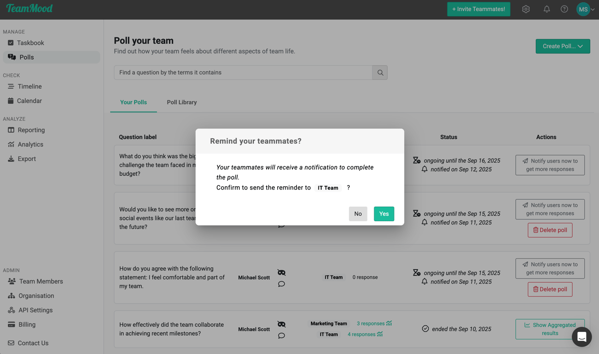Viewport: 599px width, 354px height.
Task: Switch to the Poll Library tab
Action: [x=182, y=102]
